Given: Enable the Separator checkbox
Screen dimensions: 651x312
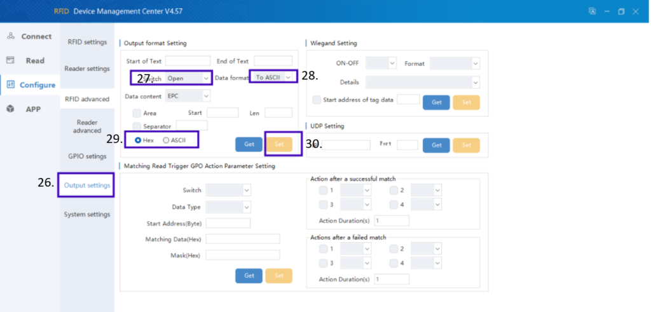Looking at the screenshot, I should (x=136, y=126).
